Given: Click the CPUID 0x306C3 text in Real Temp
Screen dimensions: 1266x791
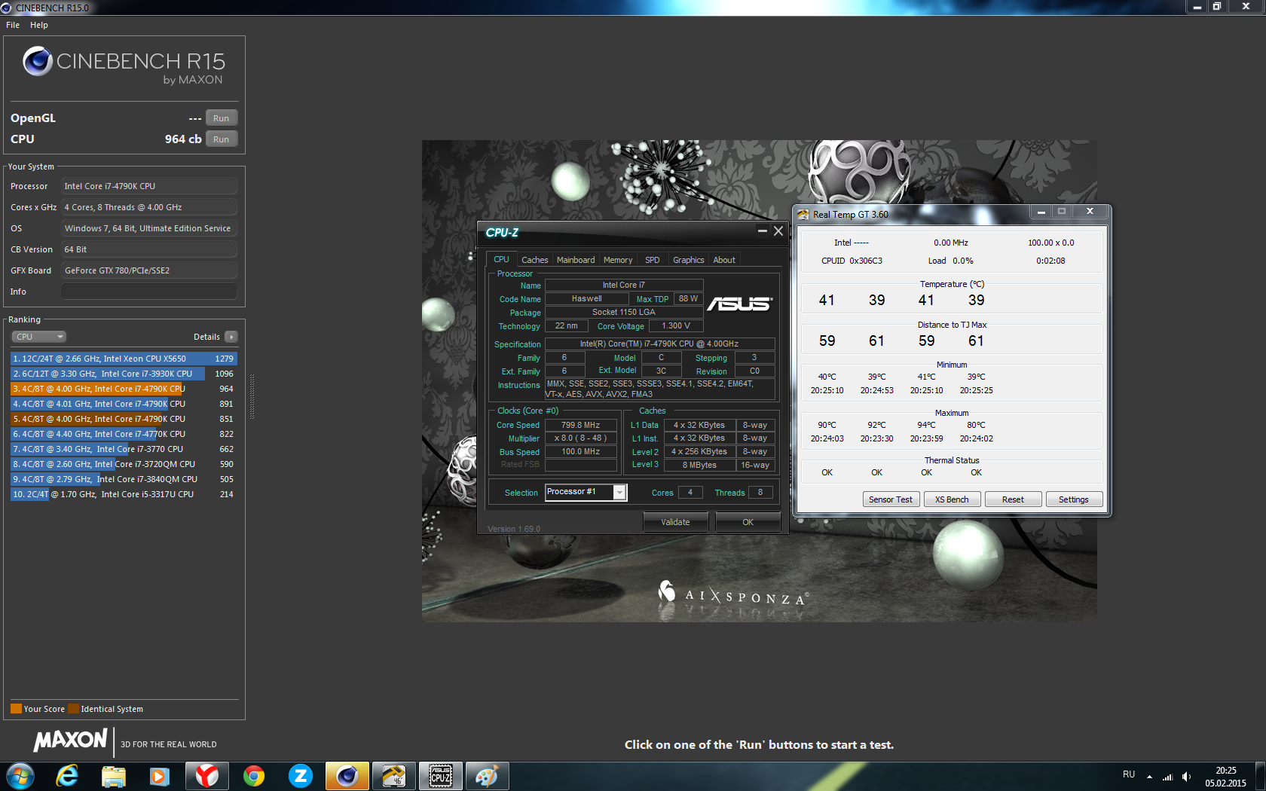Looking at the screenshot, I should coord(852,261).
